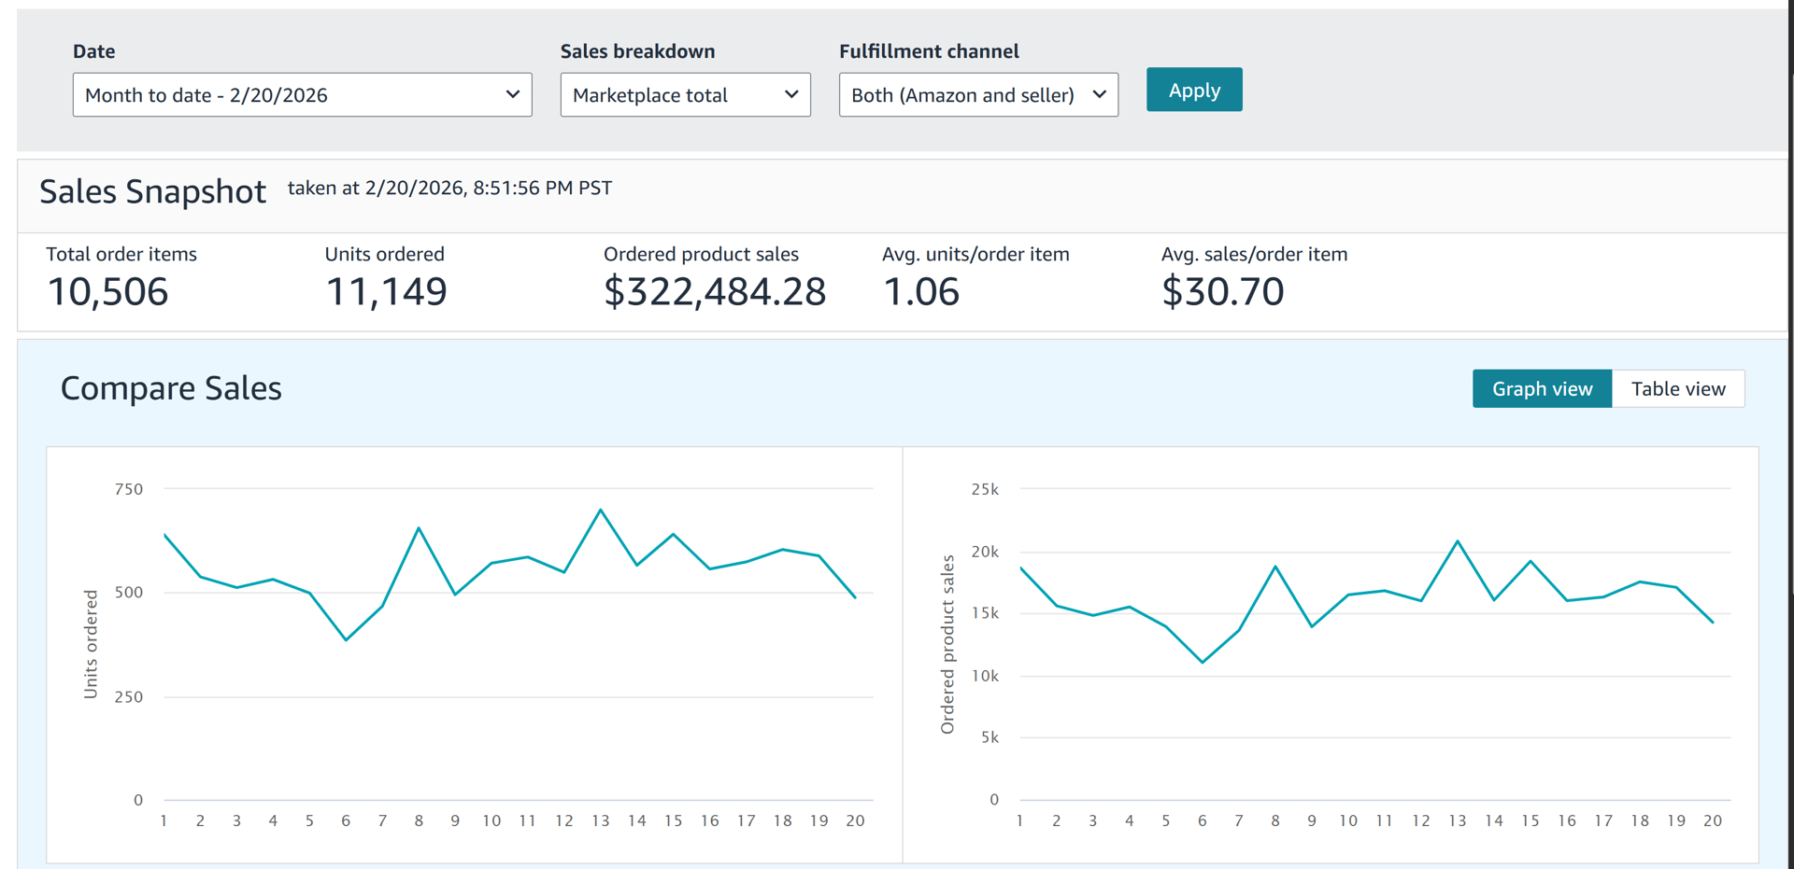
Task: Expand the Sales breakdown dropdown
Action: (684, 95)
